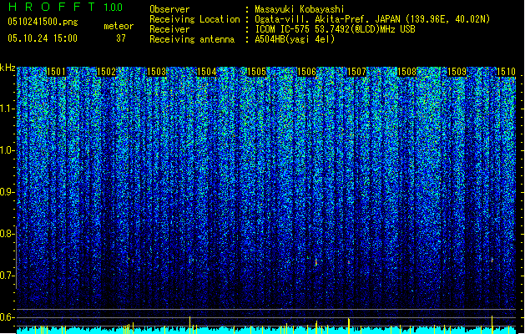Click the 0.8 kHz axis tick label
Screen dimensions: 525x334
tap(8, 234)
